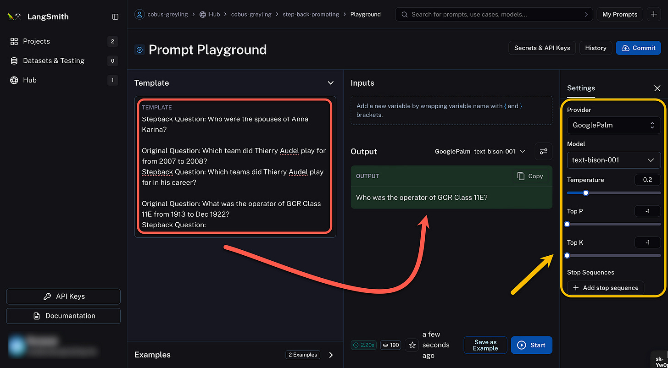Click the search magnifier icon
Viewport: 668px width, 368px height.
tap(404, 14)
